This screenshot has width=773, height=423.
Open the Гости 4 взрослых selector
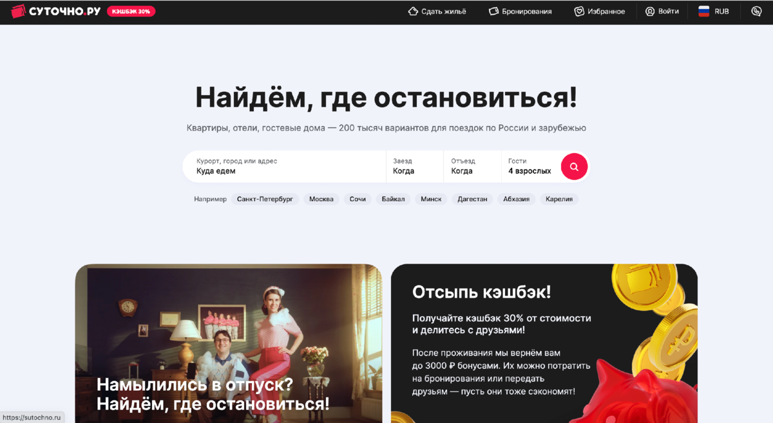[x=530, y=166]
